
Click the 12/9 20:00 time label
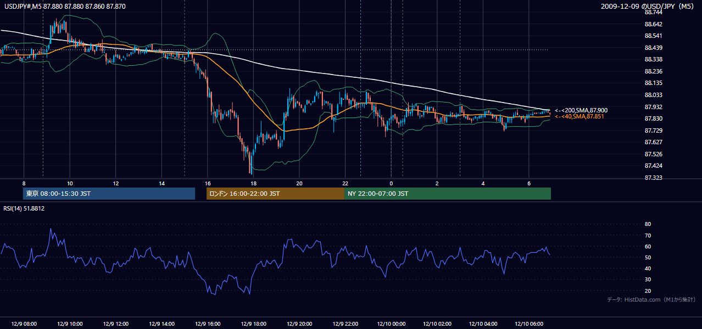click(299, 324)
